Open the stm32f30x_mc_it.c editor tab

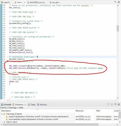point(36,2)
